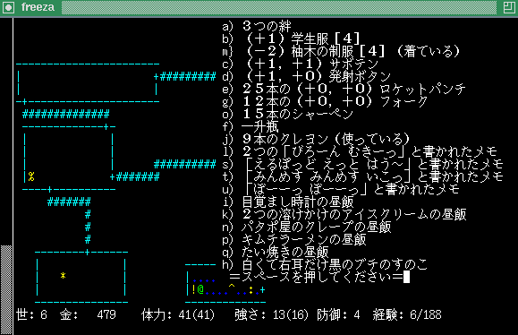Click the yellow % food item in room
The image size is (518, 335).
click(31, 176)
